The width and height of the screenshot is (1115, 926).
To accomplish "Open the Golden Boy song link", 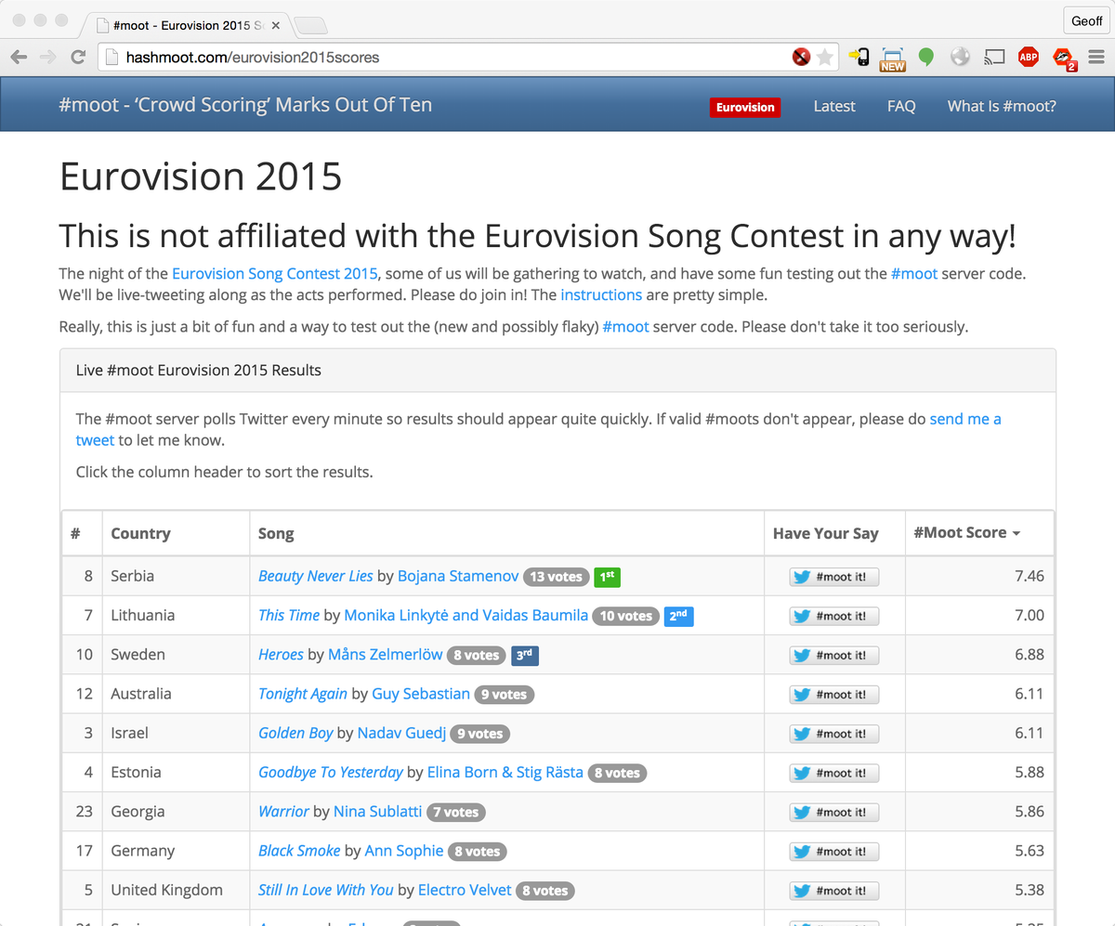I will point(295,733).
